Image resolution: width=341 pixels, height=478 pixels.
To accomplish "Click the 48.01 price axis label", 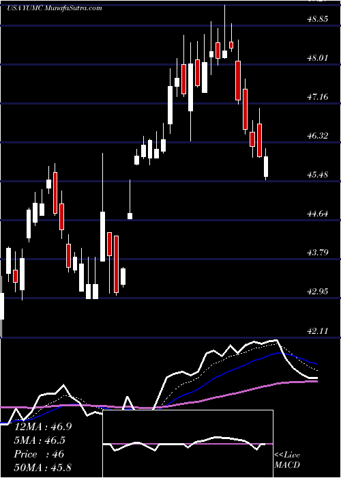I will 318,57.
